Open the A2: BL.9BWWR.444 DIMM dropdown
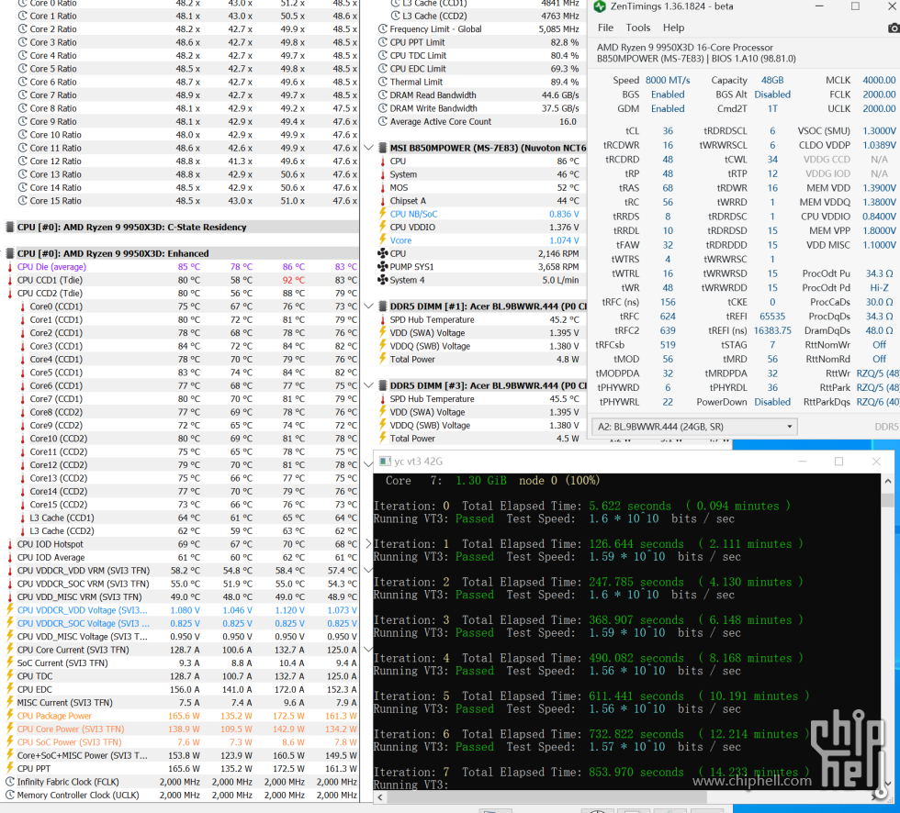Screen dimensions: 900x813 pos(694,427)
